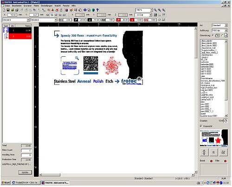Click the Y position input field
Viewport: 232px width, 187px height.
34,15
